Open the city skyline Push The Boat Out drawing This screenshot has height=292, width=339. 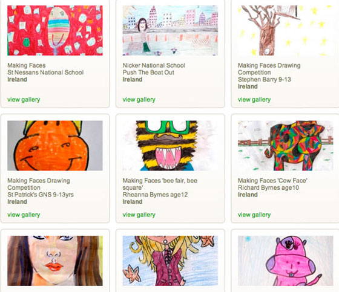[x=170, y=30]
